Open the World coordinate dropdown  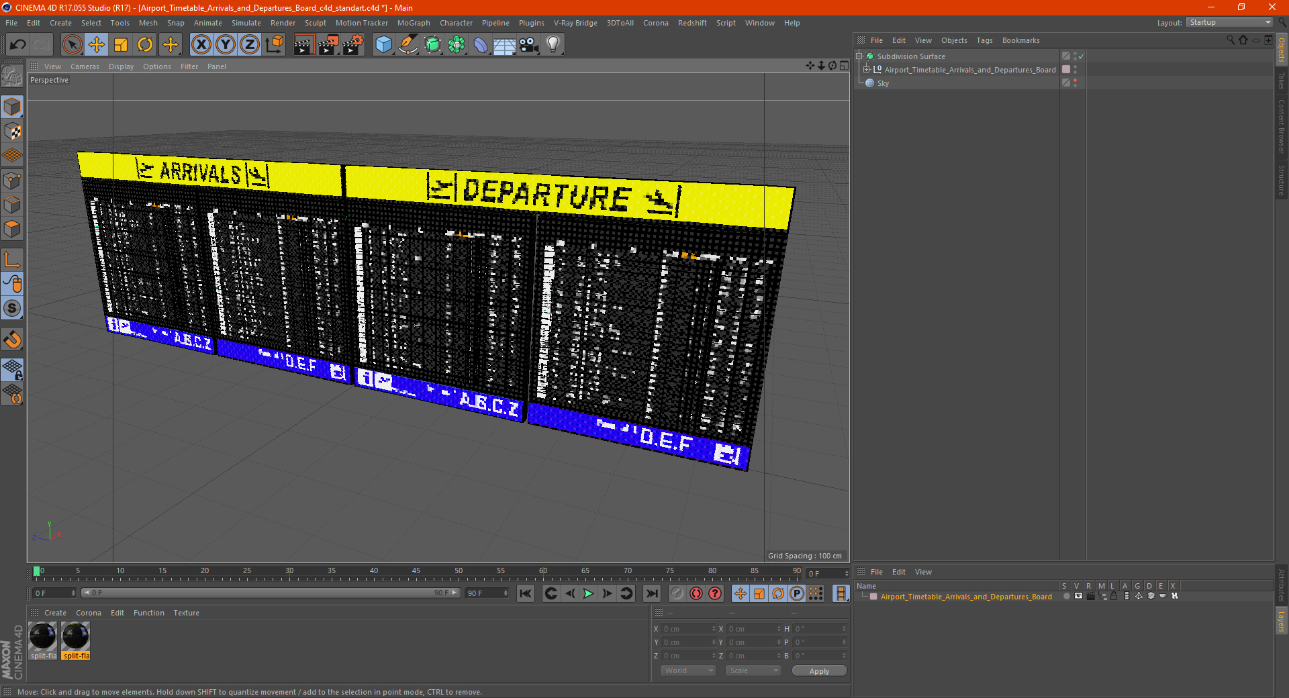[x=688, y=670]
